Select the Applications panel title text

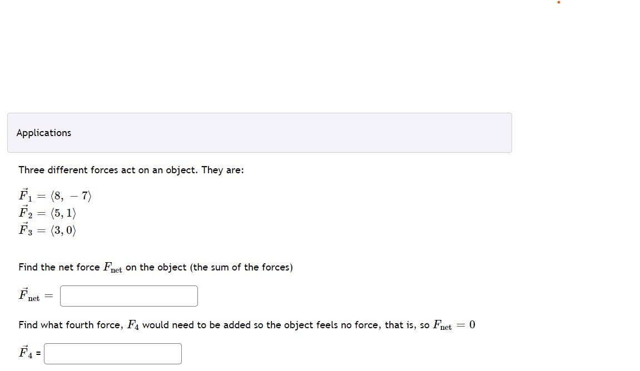(x=43, y=133)
